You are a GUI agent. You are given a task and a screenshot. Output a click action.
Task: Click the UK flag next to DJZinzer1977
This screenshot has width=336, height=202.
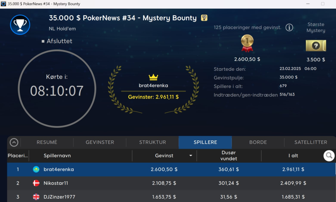[36, 197]
